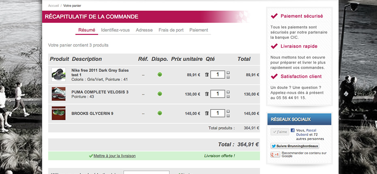Switch to the Adresse step tab
Viewport: 377px width, 174px height.
tap(144, 30)
